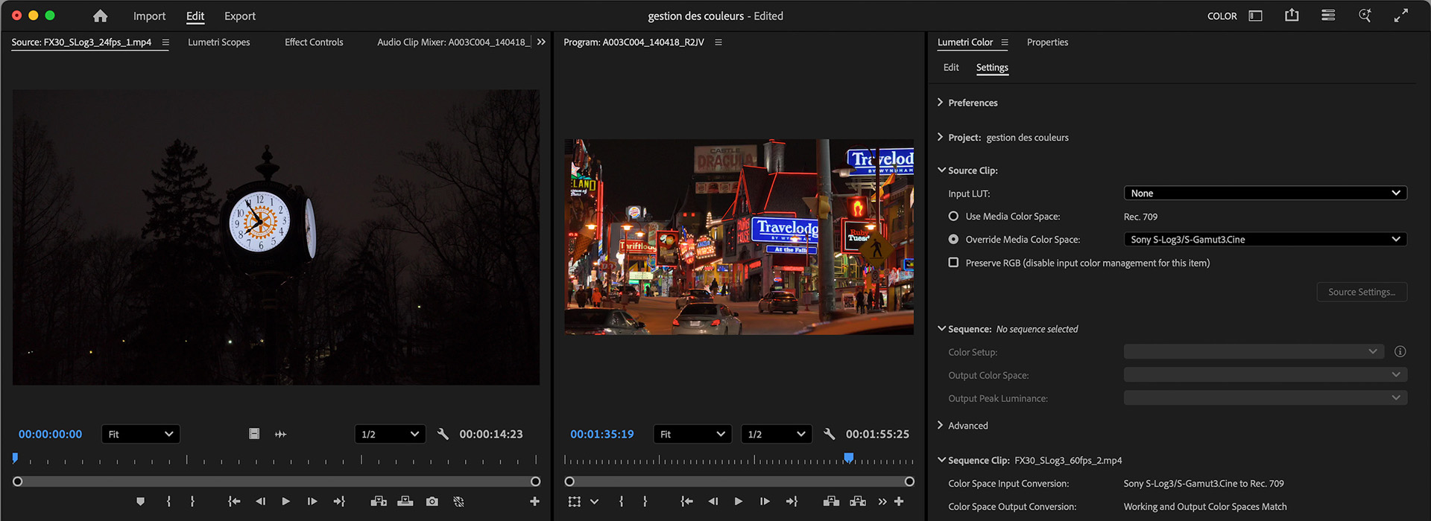The image size is (1431, 521).
Task: Open the Input LUT dropdown
Action: click(1265, 194)
